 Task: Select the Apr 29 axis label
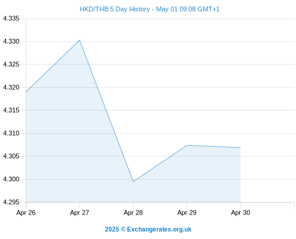[187, 213]
